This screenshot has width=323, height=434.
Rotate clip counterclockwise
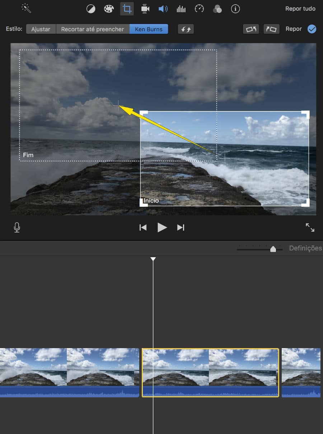click(251, 29)
